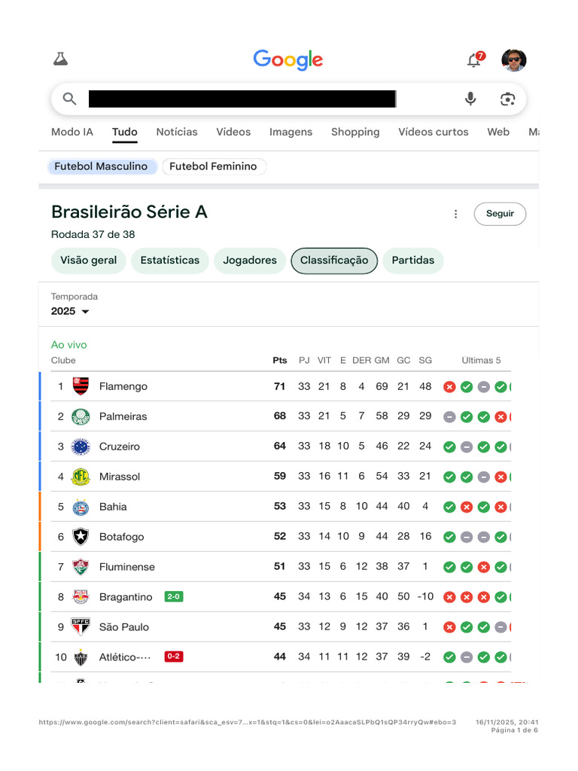Open the Partidas section
Screen dimensions: 578x771
(413, 261)
